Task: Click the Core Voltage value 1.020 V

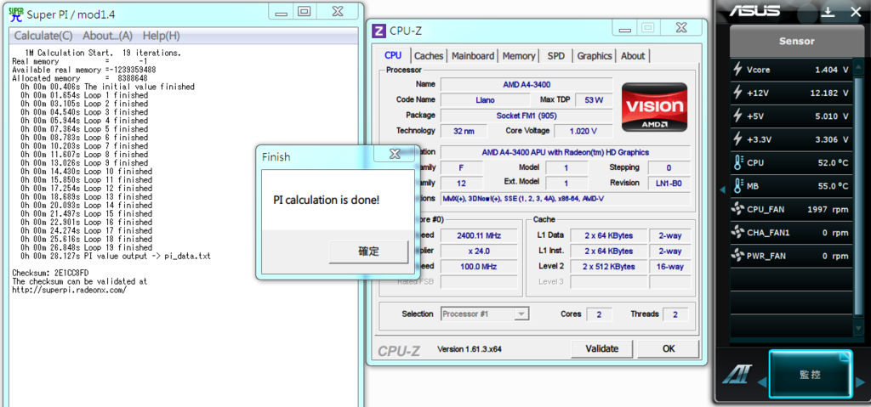Action: coord(584,131)
